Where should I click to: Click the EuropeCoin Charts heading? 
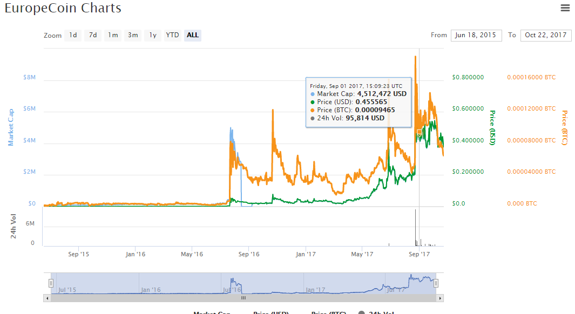pos(63,8)
